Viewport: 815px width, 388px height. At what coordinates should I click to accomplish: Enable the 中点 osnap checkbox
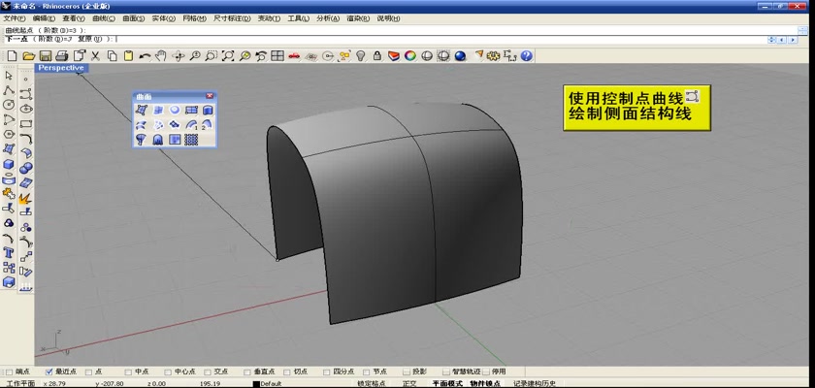click(128, 372)
